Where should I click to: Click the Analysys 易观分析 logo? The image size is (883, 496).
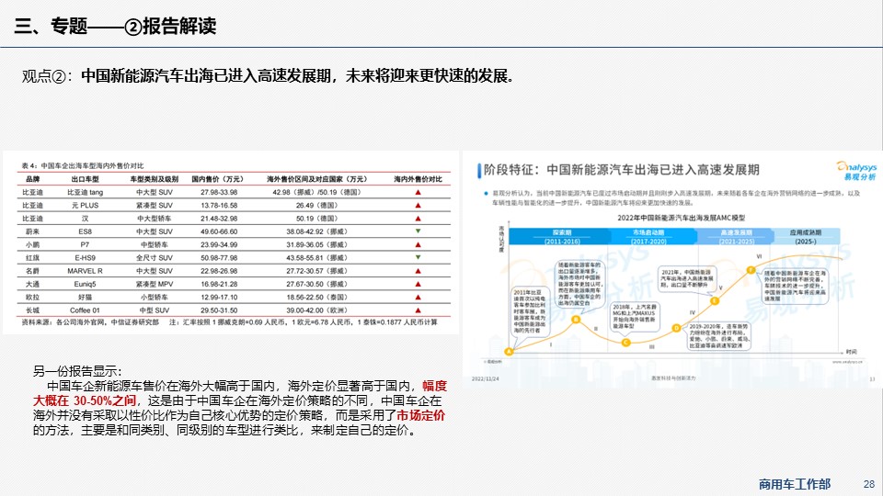point(856,171)
